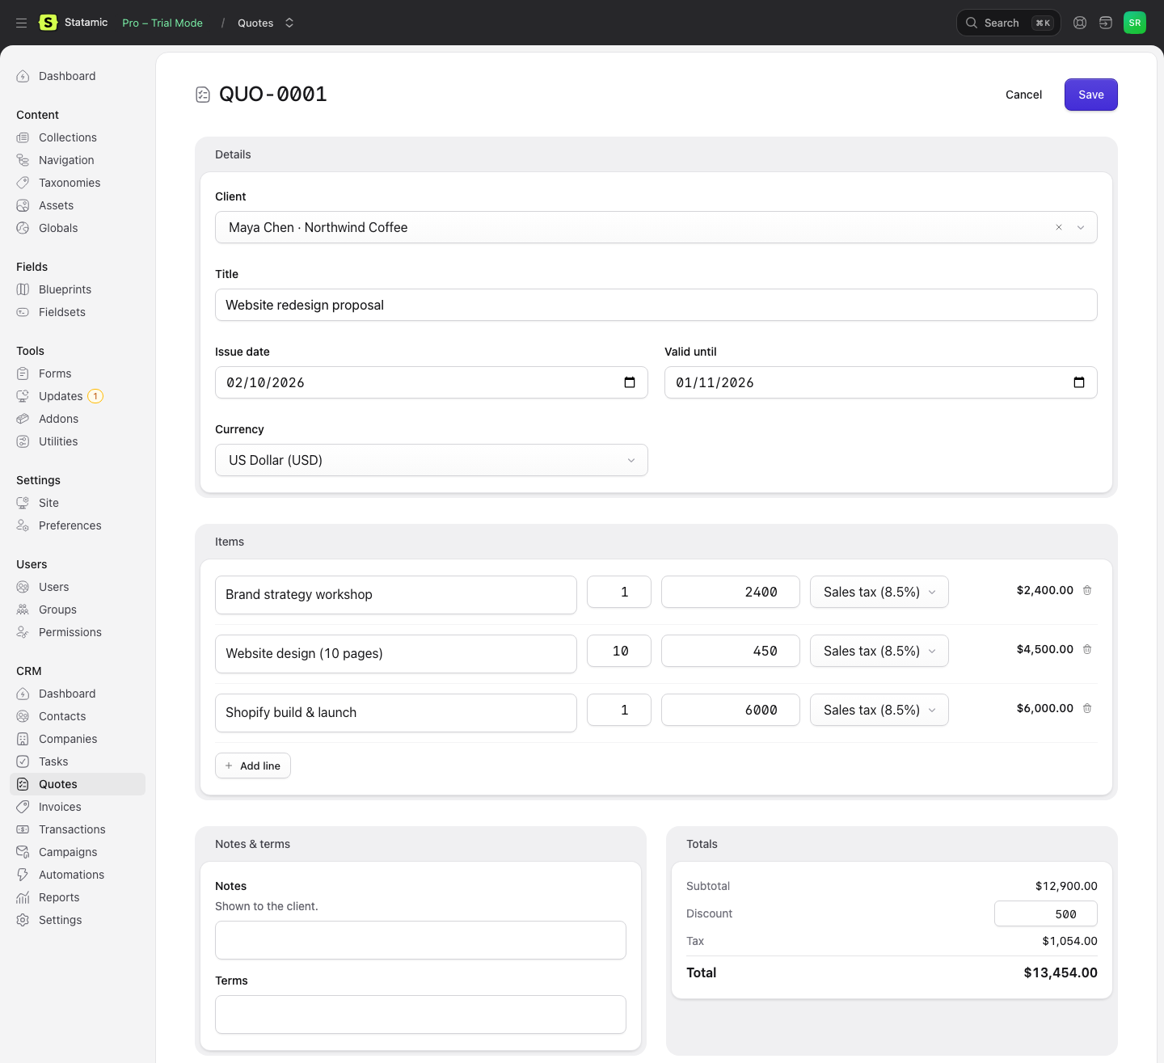The height and width of the screenshot is (1063, 1164).
Task: Clear the selected client with the X
Action: [x=1059, y=227]
